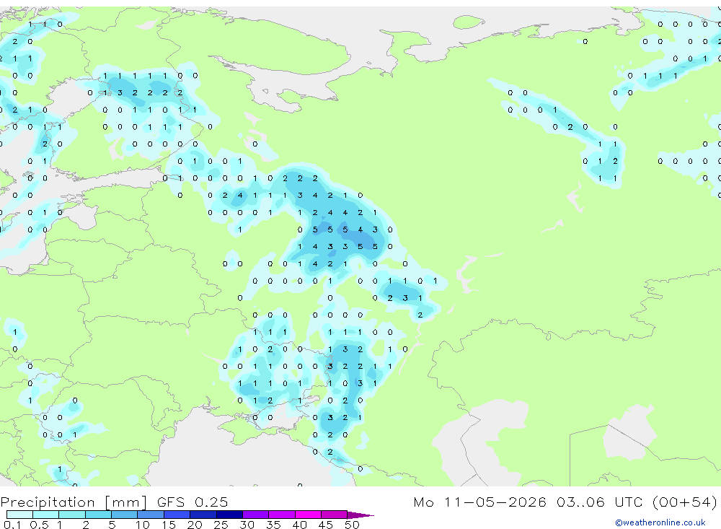
Task: Pick the 25–30 mm navy legend swatch
Action: pos(229,515)
